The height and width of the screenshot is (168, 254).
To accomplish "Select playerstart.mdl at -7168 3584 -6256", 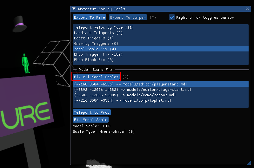I will click(130, 84).
